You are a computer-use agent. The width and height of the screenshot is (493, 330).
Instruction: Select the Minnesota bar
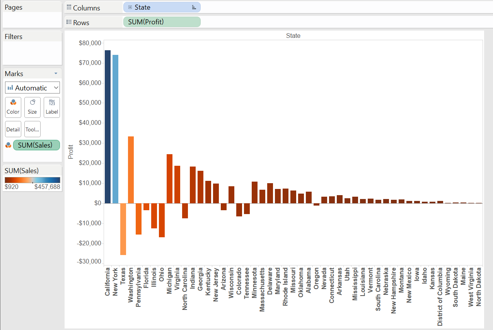click(254, 192)
